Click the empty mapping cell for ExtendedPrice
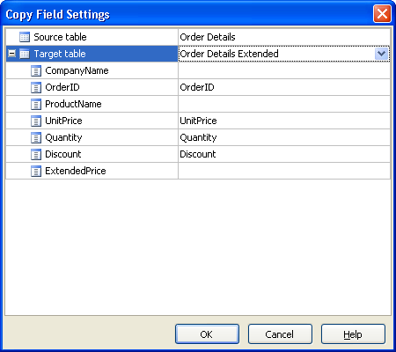Viewport: 396px width, 352px height. coord(284,171)
